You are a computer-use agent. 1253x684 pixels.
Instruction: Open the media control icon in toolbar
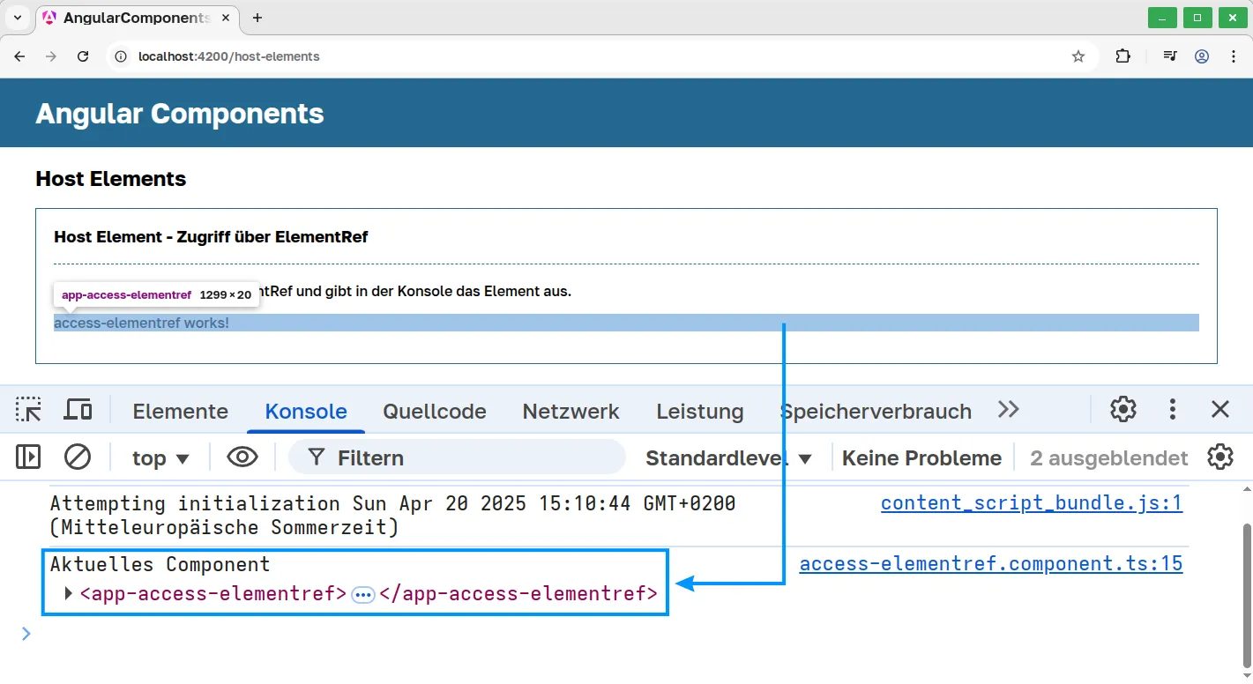tap(1170, 56)
